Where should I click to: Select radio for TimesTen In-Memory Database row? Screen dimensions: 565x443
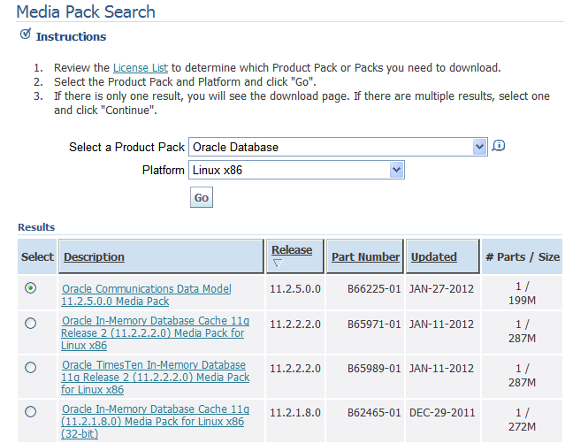(31, 367)
